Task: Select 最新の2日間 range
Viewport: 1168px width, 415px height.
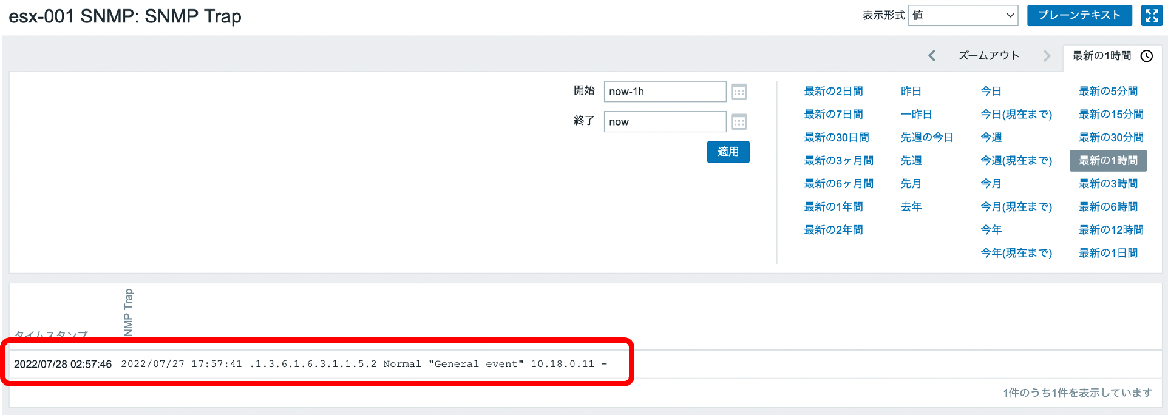Action: (834, 91)
